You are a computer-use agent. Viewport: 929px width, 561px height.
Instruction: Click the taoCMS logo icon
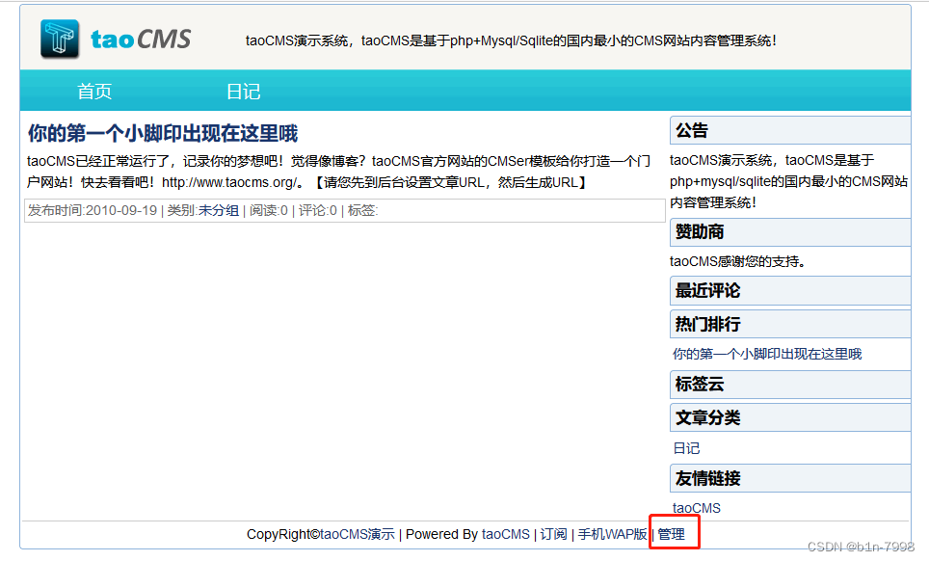click(x=60, y=40)
